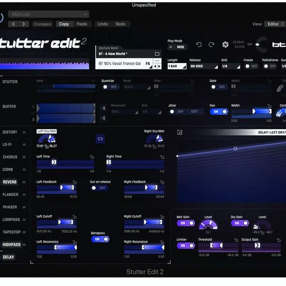Open the Manual preset dropdown
Viewport: 286px width, 286px height.
49,14
